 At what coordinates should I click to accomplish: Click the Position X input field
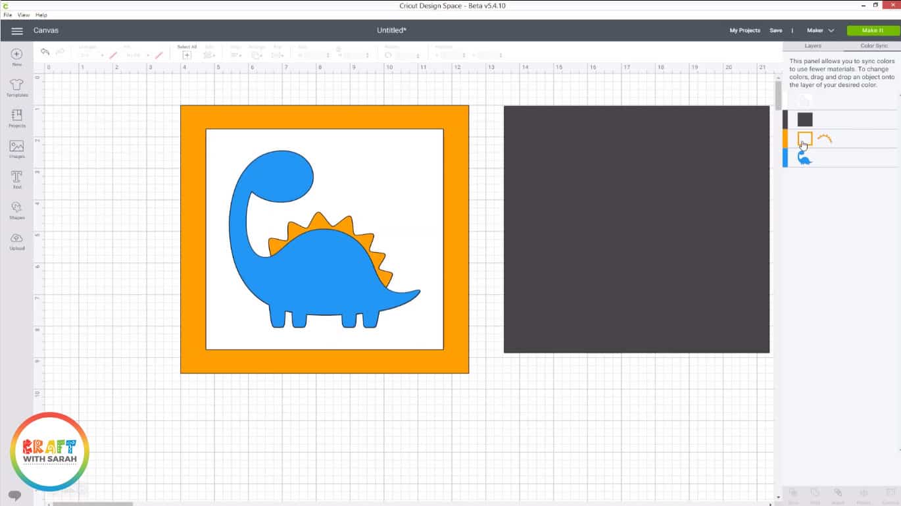coord(452,56)
